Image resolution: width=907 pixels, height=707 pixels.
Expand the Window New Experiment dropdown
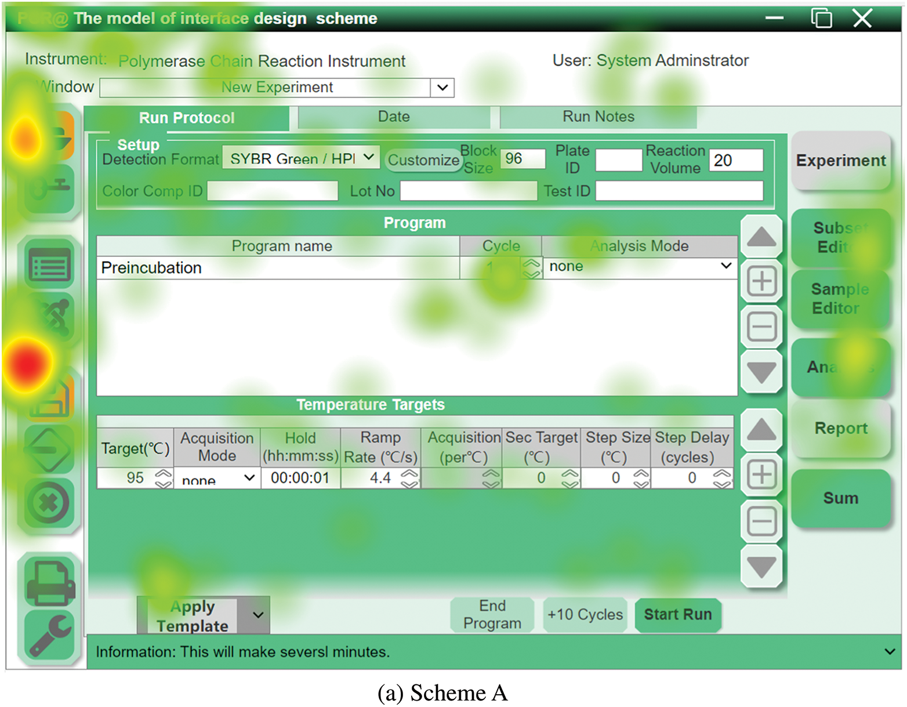(442, 88)
